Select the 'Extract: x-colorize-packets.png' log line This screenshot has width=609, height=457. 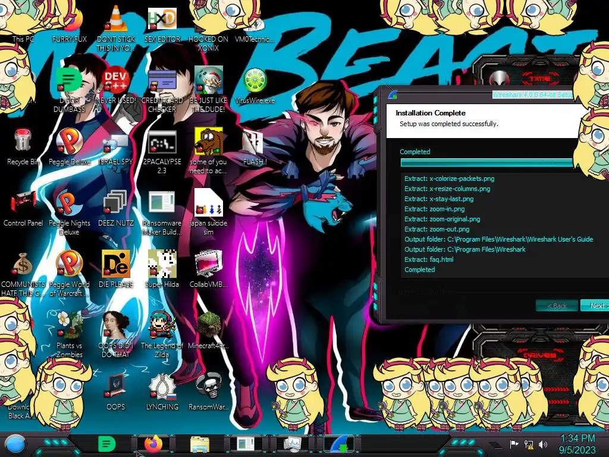[450, 179]
